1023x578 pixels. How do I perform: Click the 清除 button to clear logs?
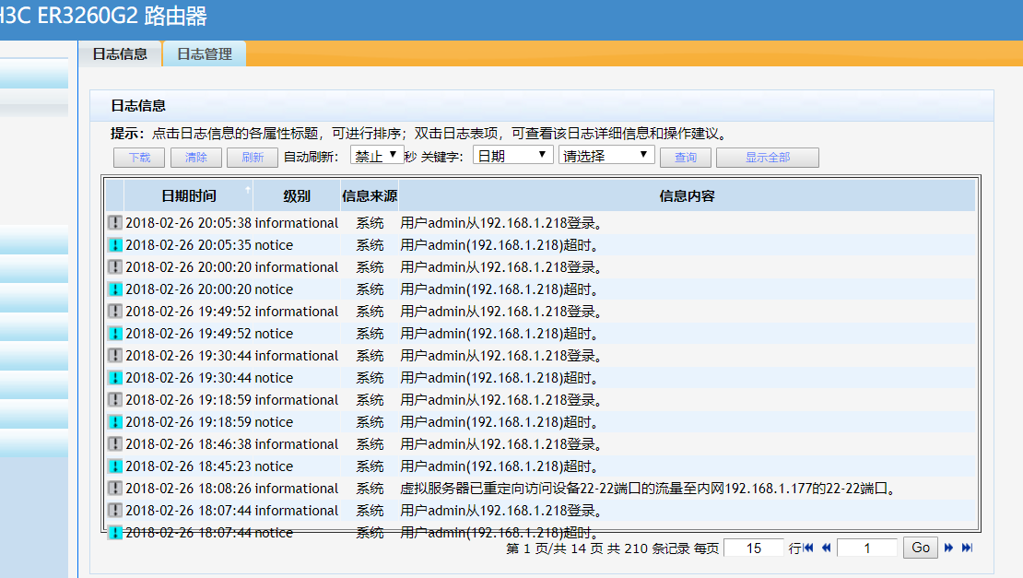tap(196, 158)
